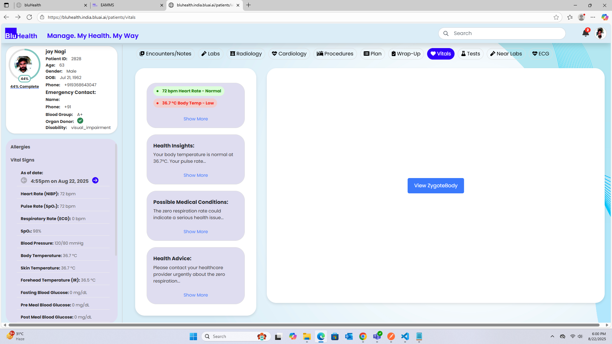Open the 44% Complete profile link
612x344 pixels.
25,87
